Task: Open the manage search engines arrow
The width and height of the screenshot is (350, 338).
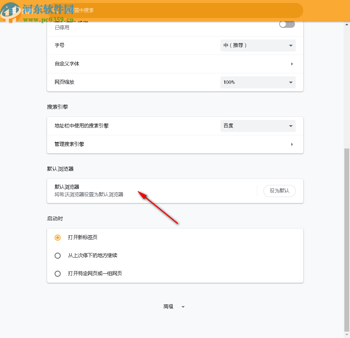Action: point(292,144)
